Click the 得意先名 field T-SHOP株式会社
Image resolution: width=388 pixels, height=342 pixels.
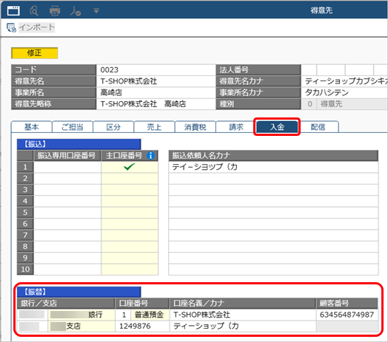tap(155, 81)
